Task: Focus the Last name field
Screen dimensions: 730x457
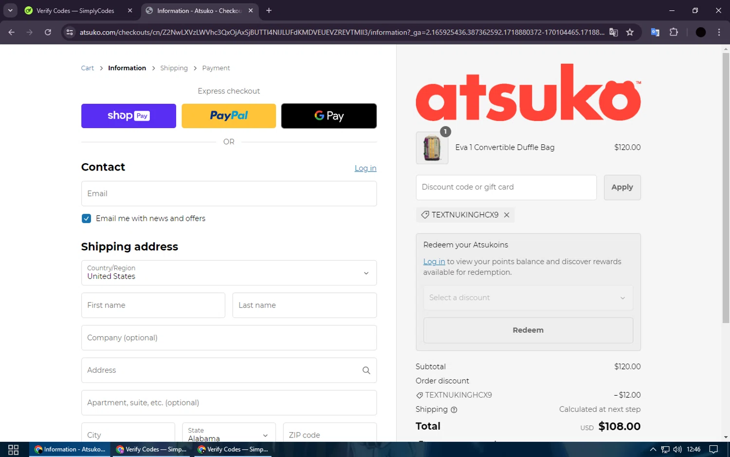Action: click(305, 305)
